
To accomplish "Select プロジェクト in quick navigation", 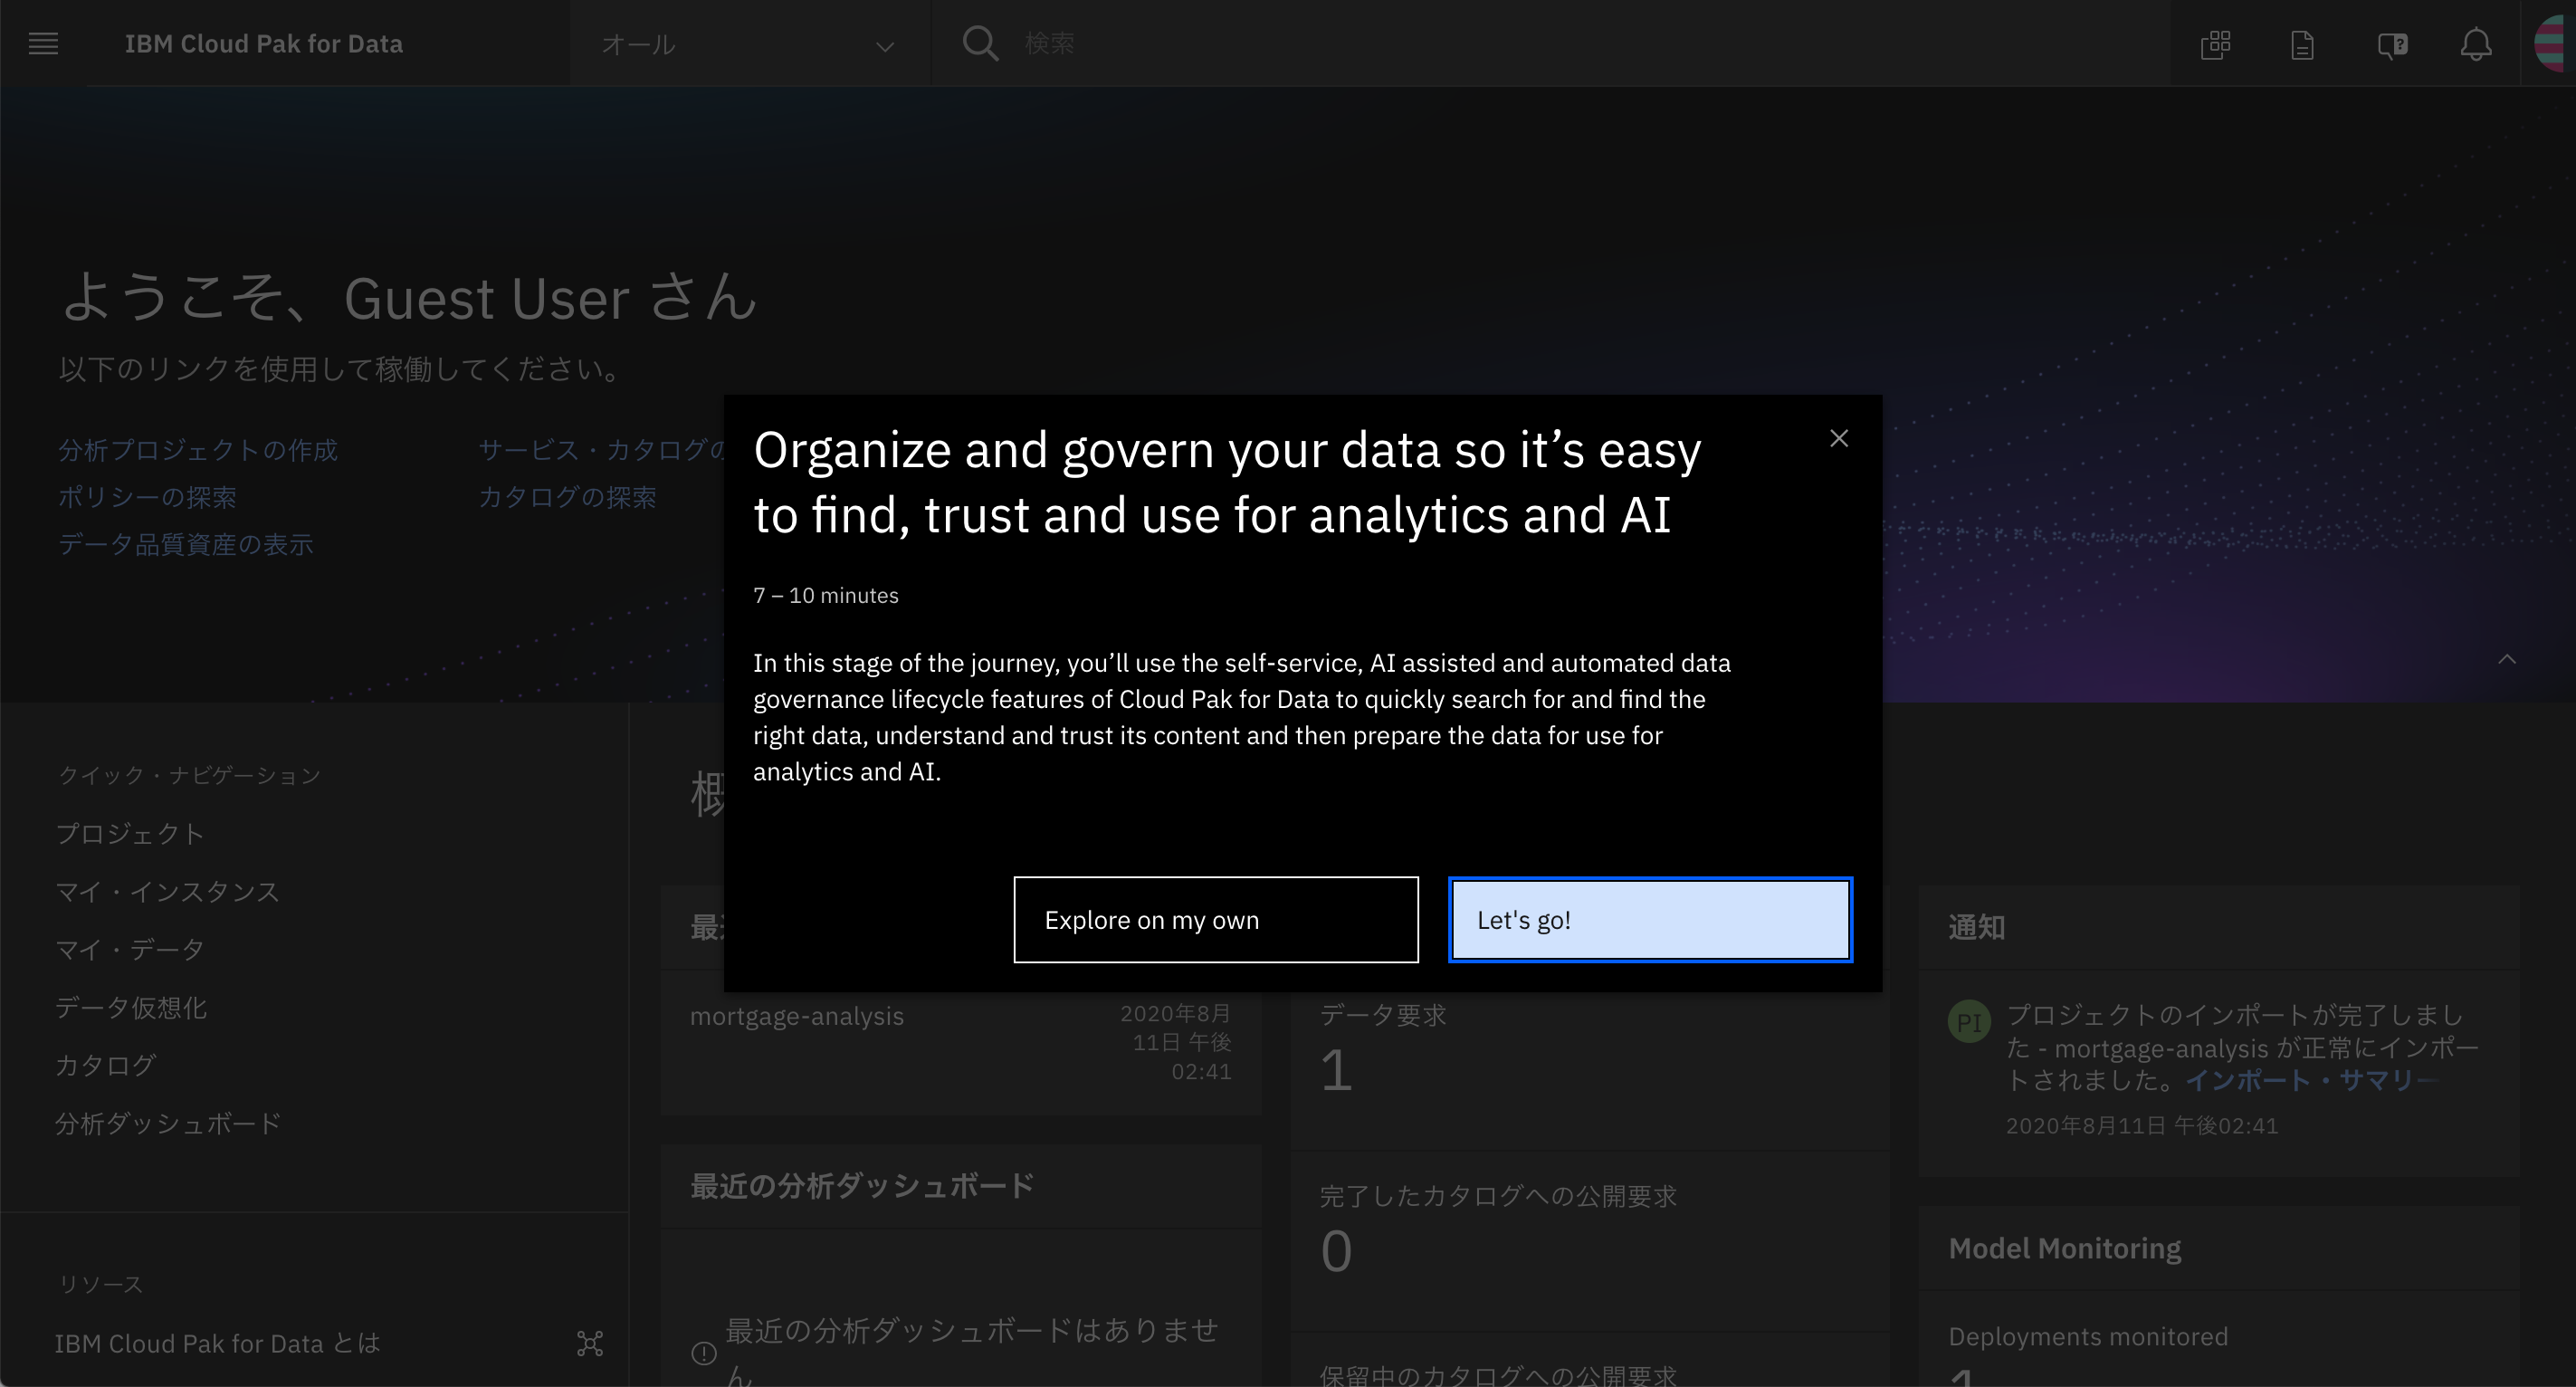I will tap(130, 833).
